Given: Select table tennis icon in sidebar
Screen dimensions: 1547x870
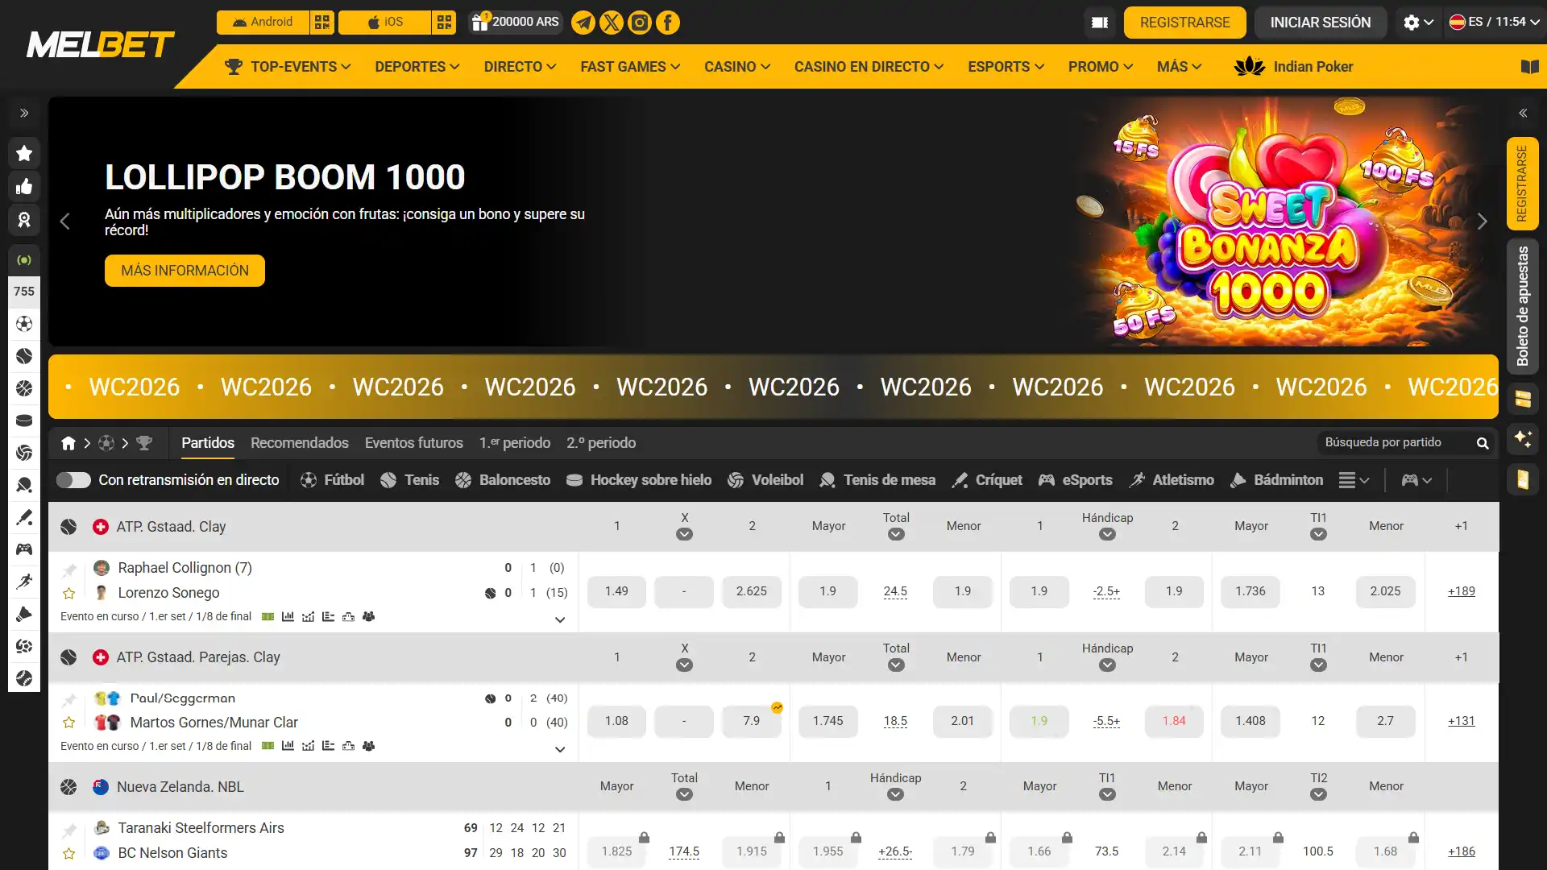Looking at the screenshot, I should click(x=24, y=485).
